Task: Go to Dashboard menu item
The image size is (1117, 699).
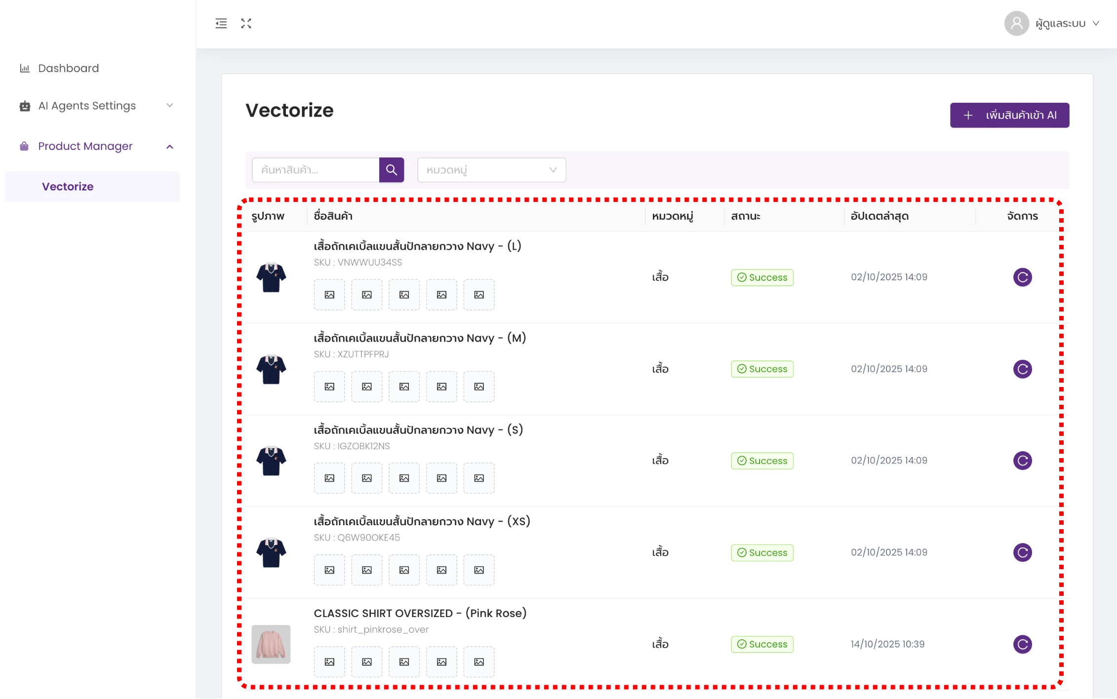Action: pyautogui.click(x=69, y=68)
